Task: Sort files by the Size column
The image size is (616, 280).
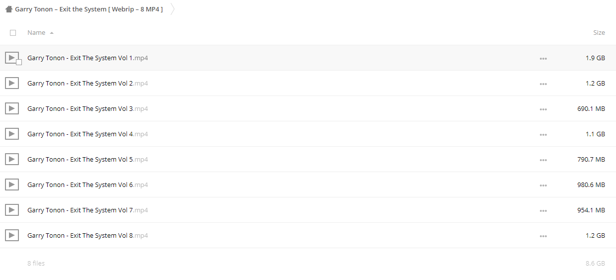Action: pyautogui.click(x=599, y=32)
